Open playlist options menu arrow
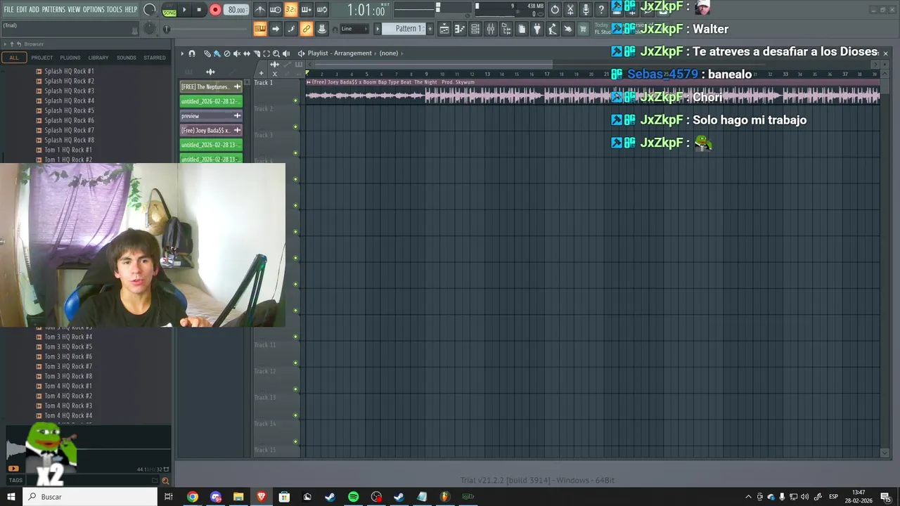This screenshot has width=900, height=506. [182, 53]
